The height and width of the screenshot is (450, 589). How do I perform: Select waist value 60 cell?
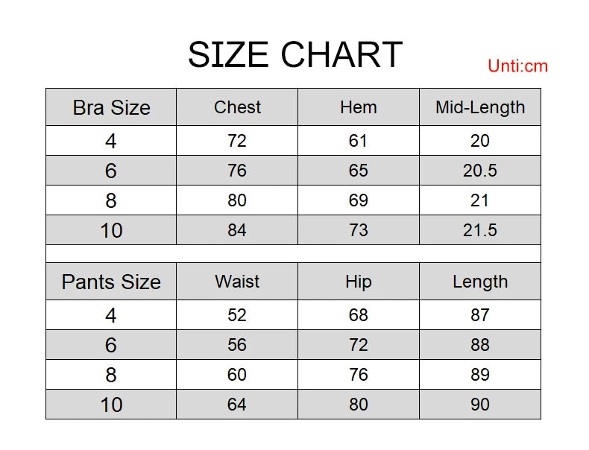(x=237, y=375)
